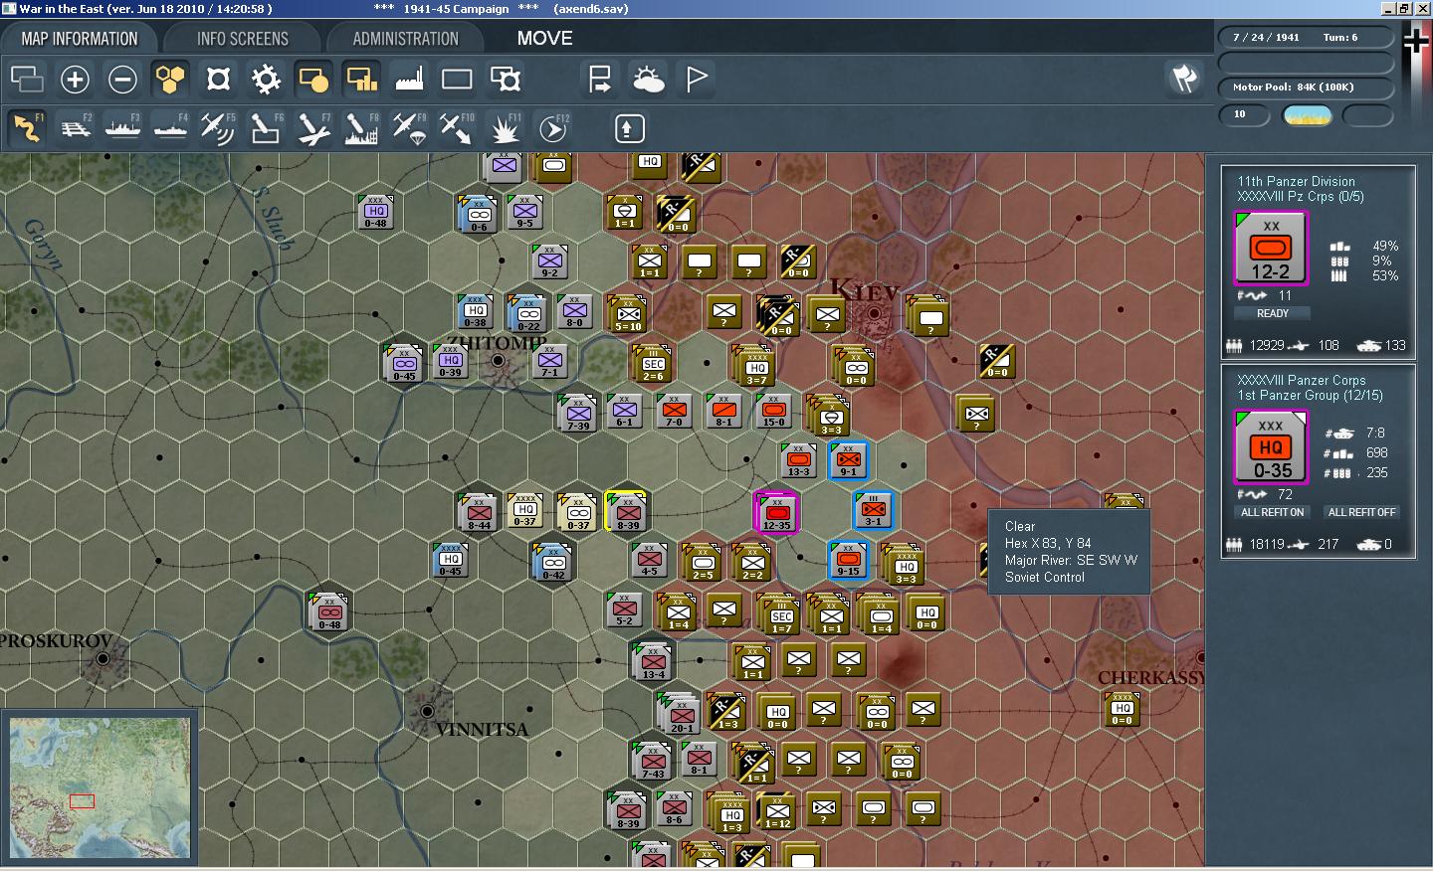
Task: Select the Soviet HQ 3=7 unit
Action: click(755, 366)
